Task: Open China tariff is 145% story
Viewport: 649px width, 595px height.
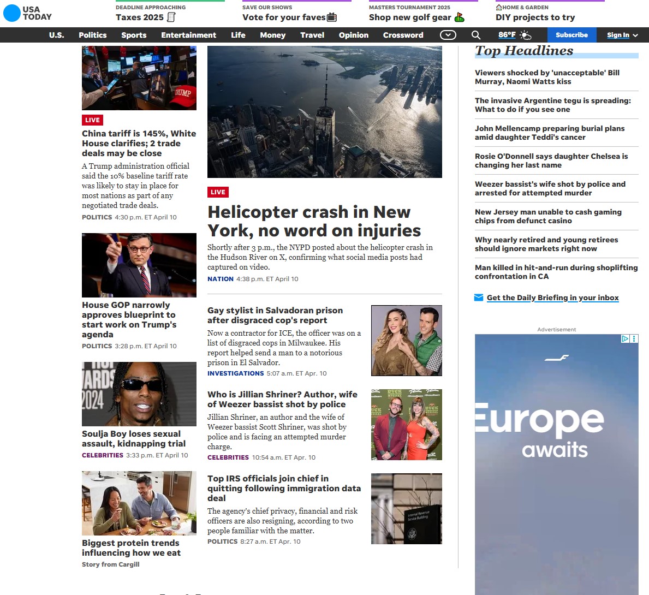Action: tap(139, 143)
